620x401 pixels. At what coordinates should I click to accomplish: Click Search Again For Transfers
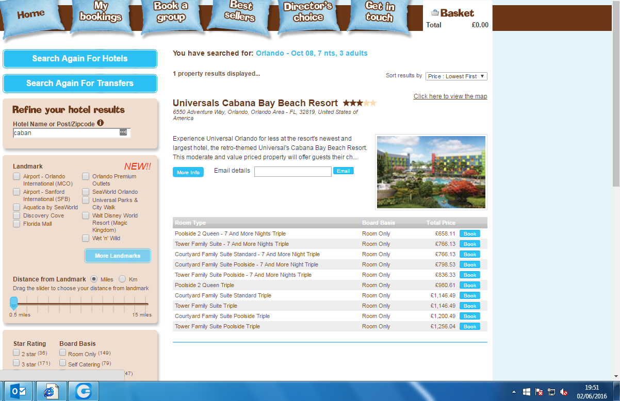[x=80, y=83]
